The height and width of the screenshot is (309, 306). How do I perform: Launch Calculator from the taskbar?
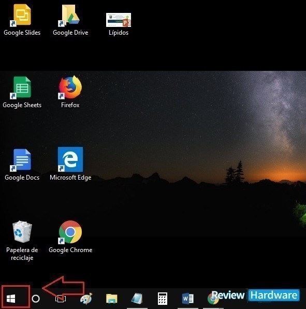[x=163, y=299]
